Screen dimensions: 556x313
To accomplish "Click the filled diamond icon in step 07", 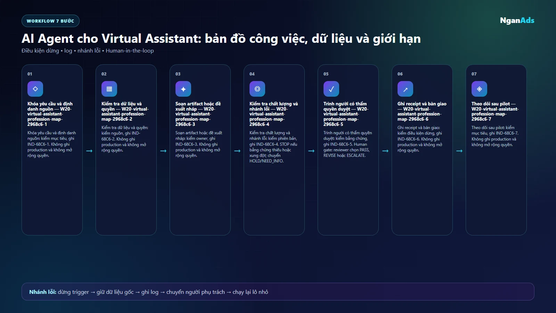I will tap(479, 89).
